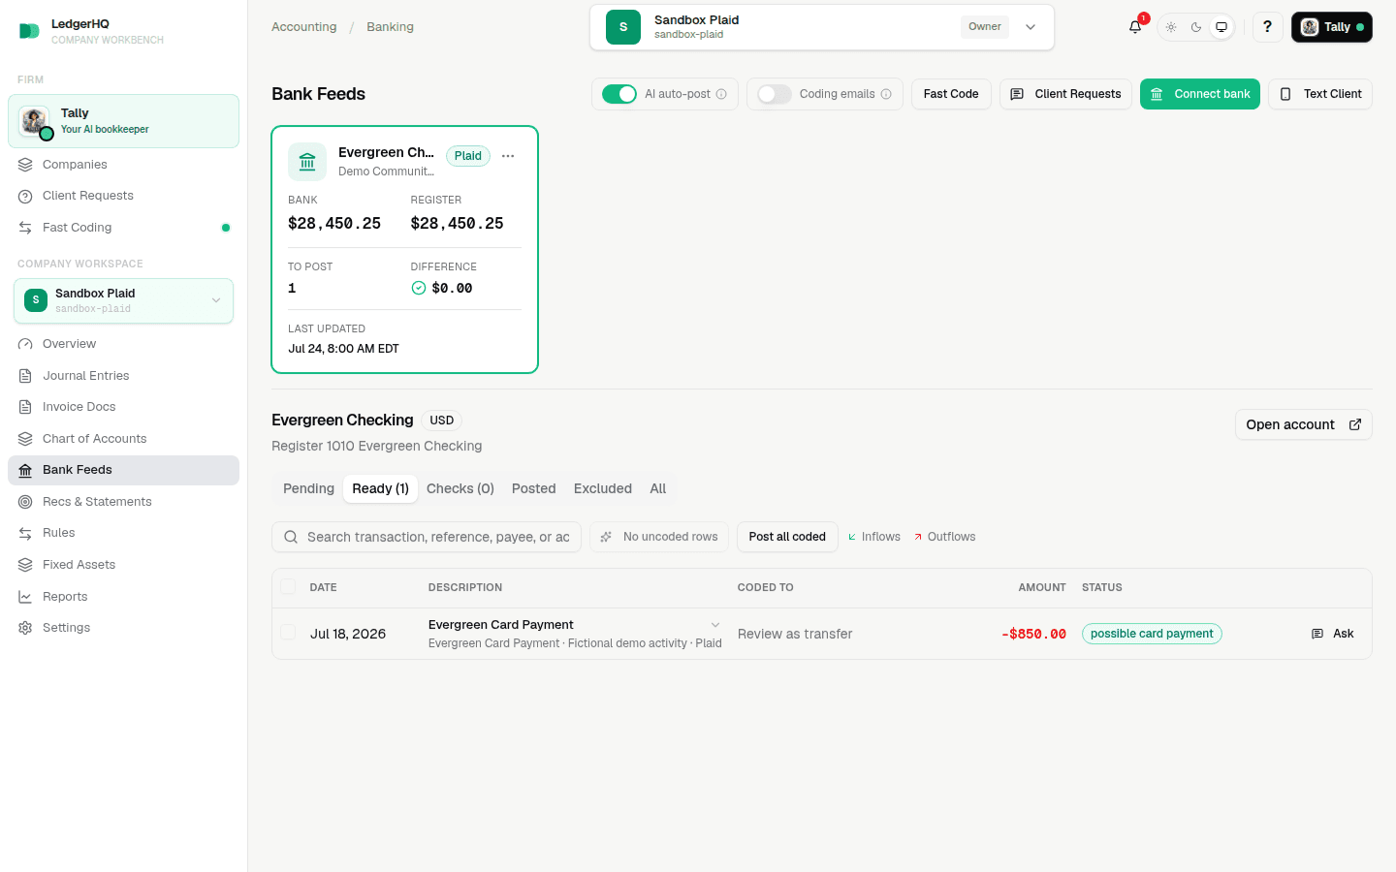1396x872 pixels.
Task: Click the -$850.00 amount
Action: [1033, 634]
